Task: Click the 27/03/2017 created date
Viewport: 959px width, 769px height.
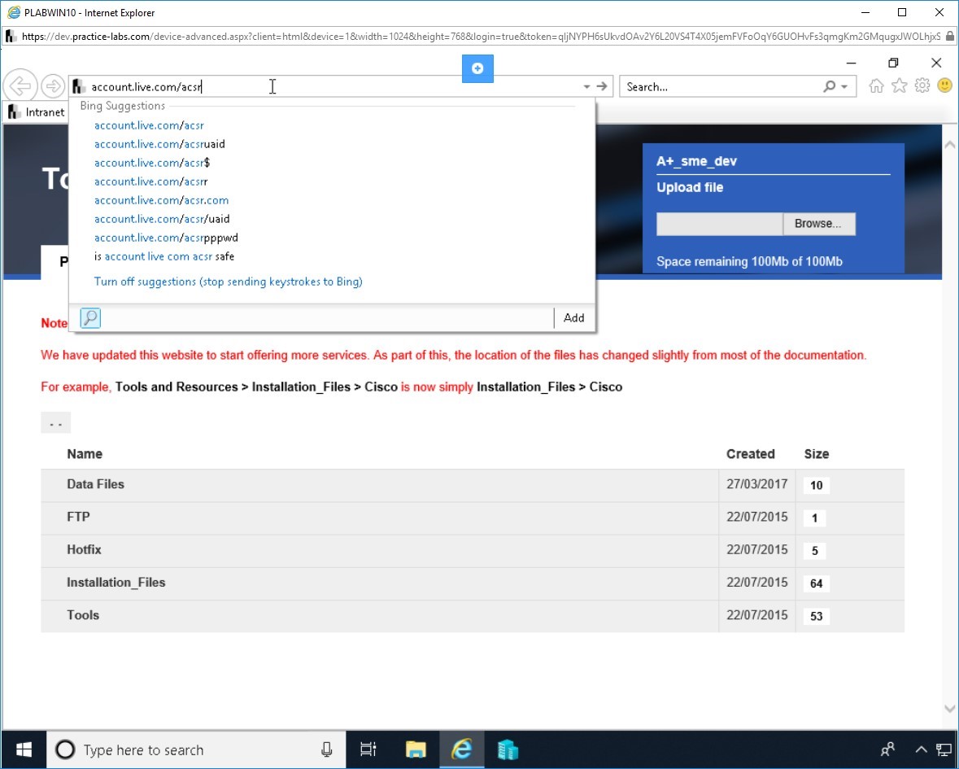Action: click(756, 484)
